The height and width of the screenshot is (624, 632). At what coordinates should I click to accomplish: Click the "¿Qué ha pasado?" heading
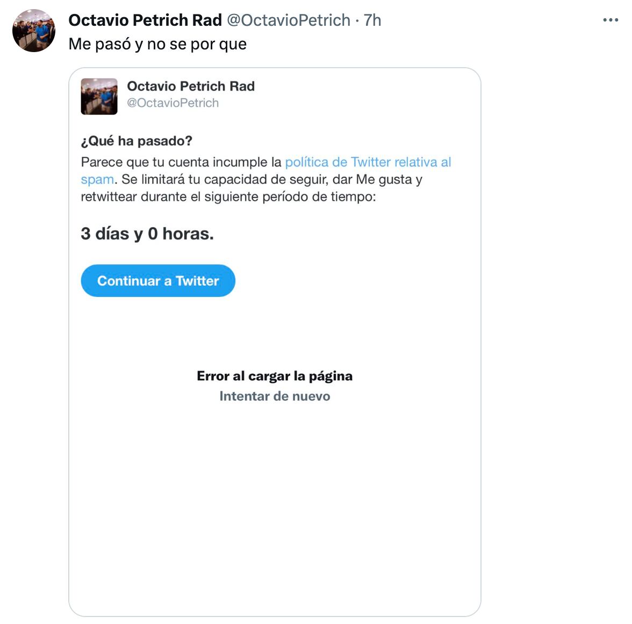point(137,141)
